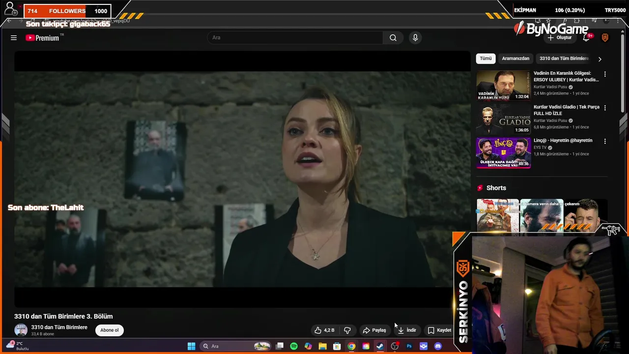Launch Spotify from taskbar
Viewport: 629px width, 354px height.
(x=294, y=346)
